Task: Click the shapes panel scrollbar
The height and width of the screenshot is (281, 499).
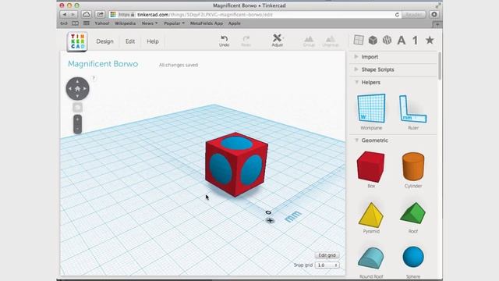Action: click(x=440, y=66)
